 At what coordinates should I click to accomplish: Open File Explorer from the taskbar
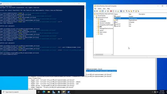pos(49,92)
